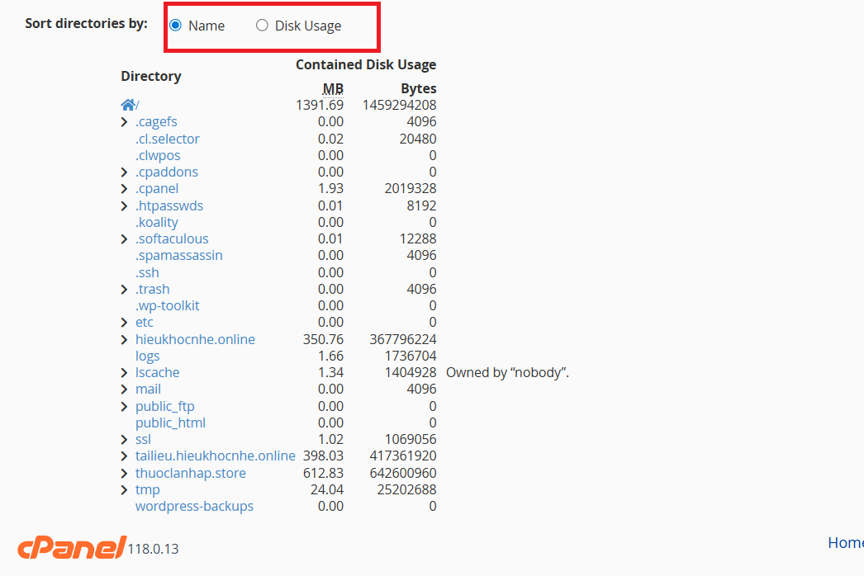The width and height of the screenshot is (864, 576).
Task: Expand the hieukhocnhe.online directory tree
Action: click(125, 339)
